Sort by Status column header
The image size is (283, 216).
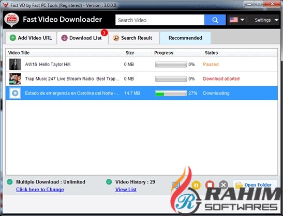click(211, 53)
